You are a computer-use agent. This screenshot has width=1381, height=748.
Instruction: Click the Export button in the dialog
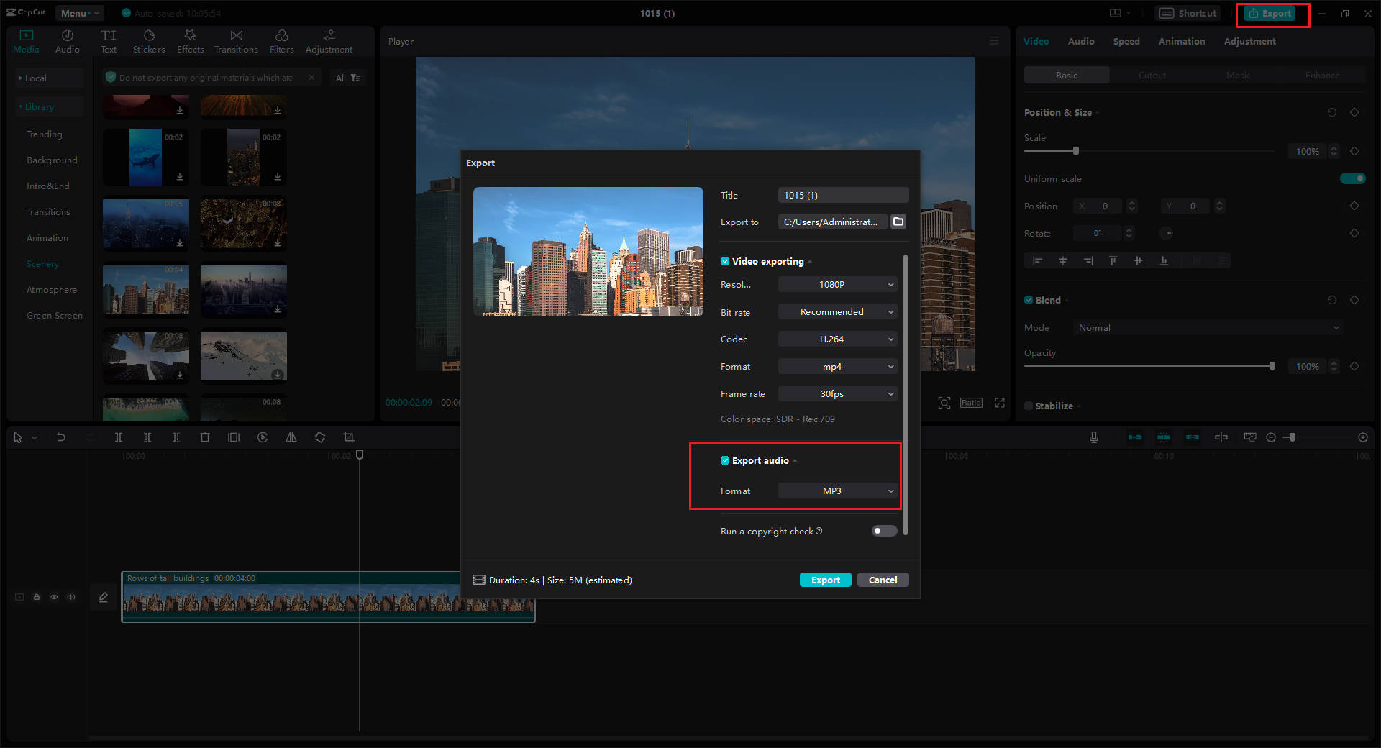pos(825,580)
